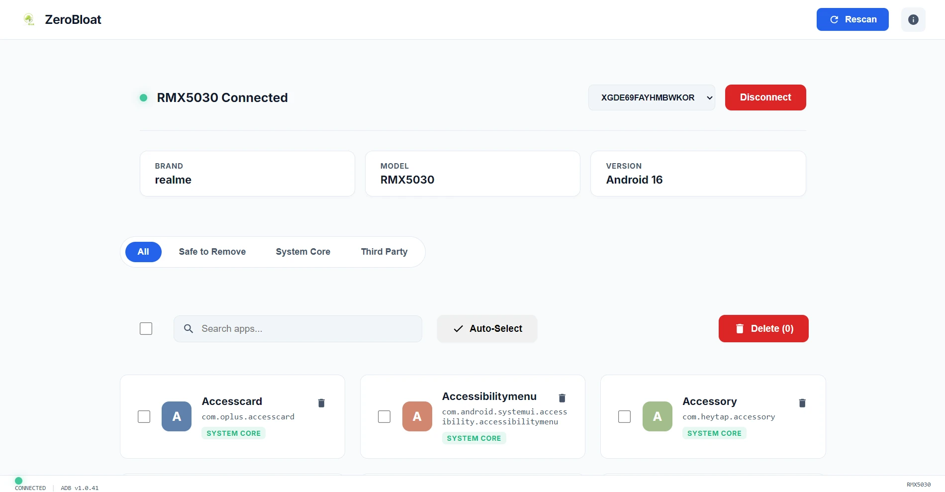Click com.oplus.accesscard package name
The image size is (945, 492).
(x=248, y=417)
